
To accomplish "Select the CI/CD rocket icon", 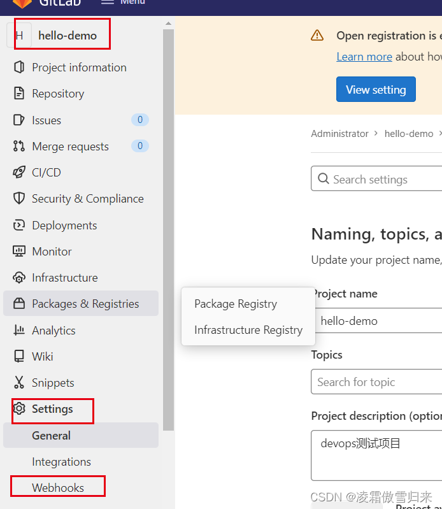I will (19, 173).
